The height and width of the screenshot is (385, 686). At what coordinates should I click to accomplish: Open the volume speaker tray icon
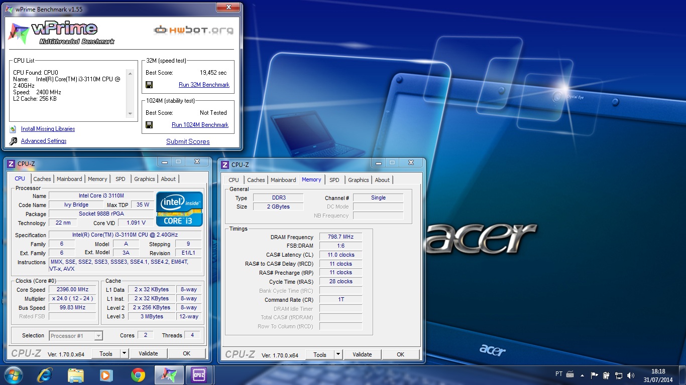(x=631, y=375)
